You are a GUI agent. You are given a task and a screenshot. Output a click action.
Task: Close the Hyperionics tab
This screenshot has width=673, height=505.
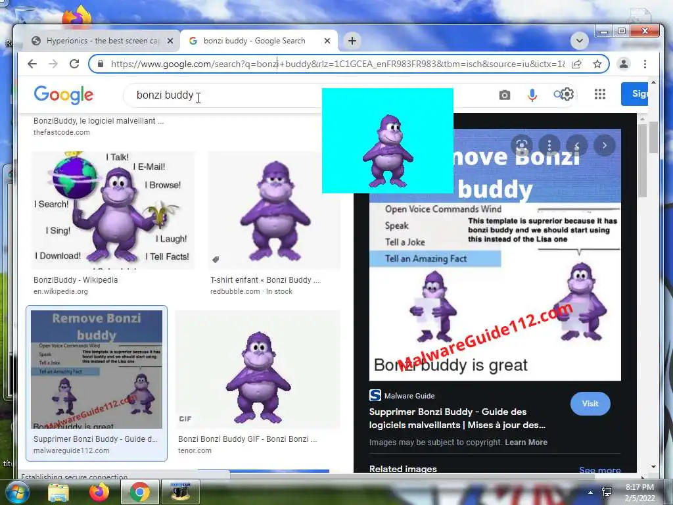click(170, 41)
